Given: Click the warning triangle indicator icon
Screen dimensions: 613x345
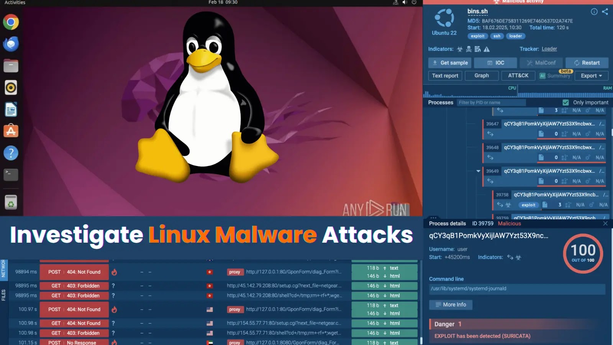Looking at the screenshot, I should pyautogui.click(x=486, y=49).
